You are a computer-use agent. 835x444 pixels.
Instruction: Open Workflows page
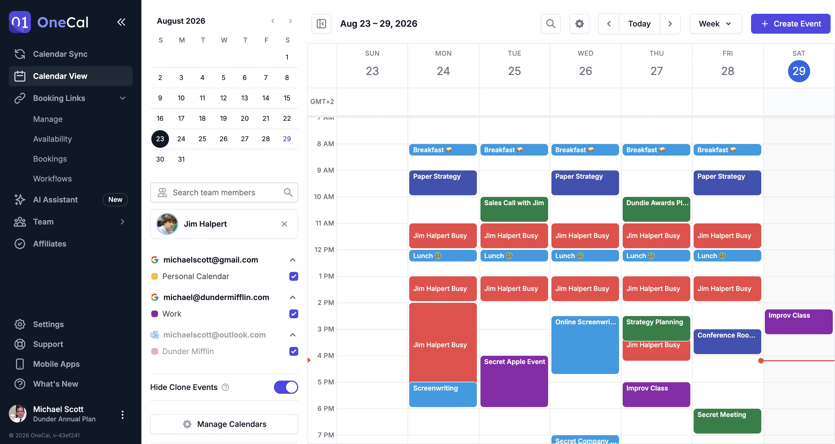52,179
